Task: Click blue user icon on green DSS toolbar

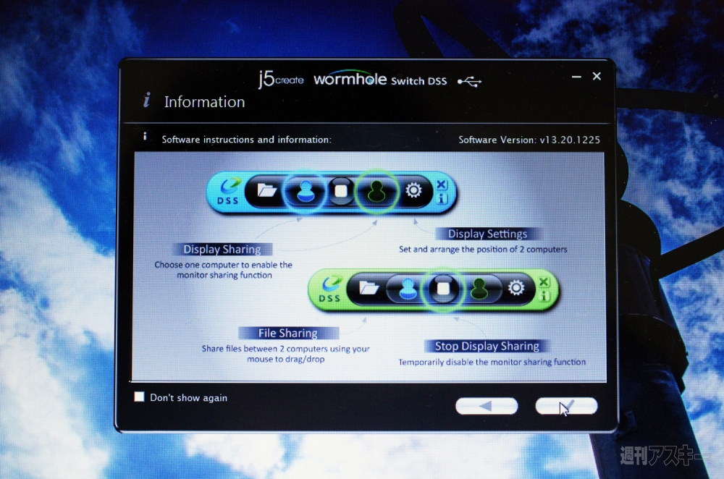Action: [x=407, y=289]
